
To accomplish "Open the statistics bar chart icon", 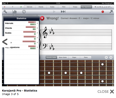I will 14,12.
